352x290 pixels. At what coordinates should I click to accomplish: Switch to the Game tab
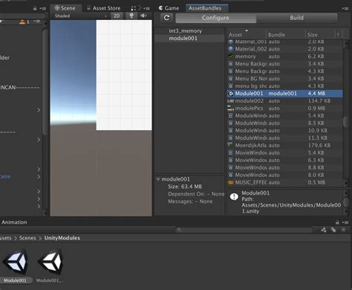coord(169,8)
